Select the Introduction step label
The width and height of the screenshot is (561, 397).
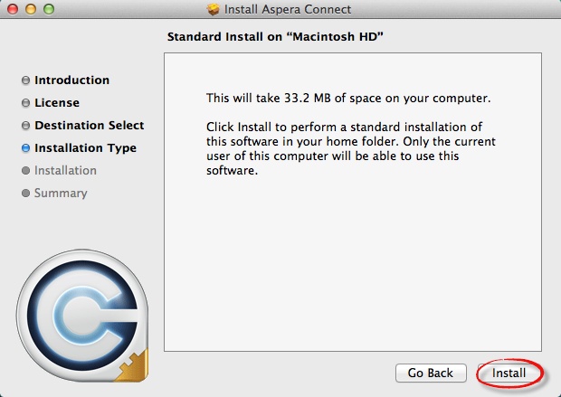point(71,80)
